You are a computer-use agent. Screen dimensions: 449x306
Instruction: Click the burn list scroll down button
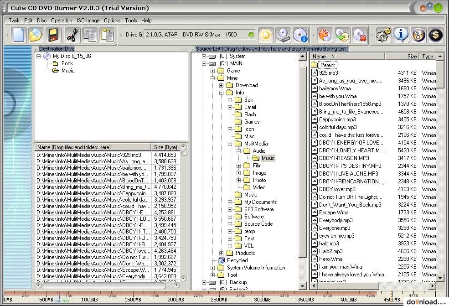click(x=184, y=278)
